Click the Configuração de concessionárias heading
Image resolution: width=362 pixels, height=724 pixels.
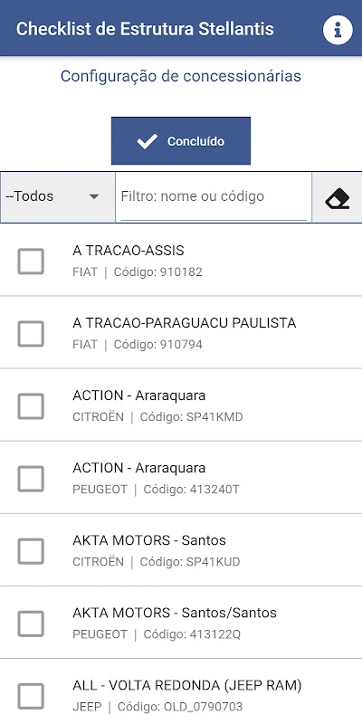(181, 76)
